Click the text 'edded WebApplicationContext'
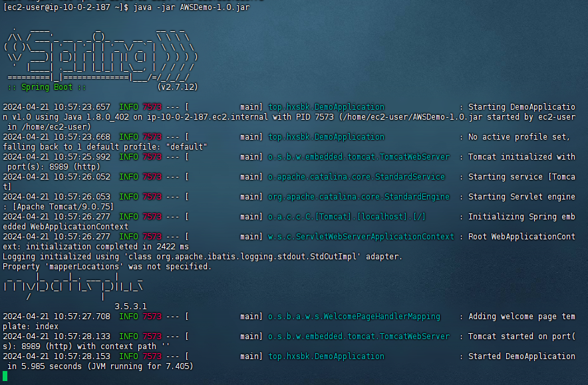Screen dimensions: 588x385 65,227
